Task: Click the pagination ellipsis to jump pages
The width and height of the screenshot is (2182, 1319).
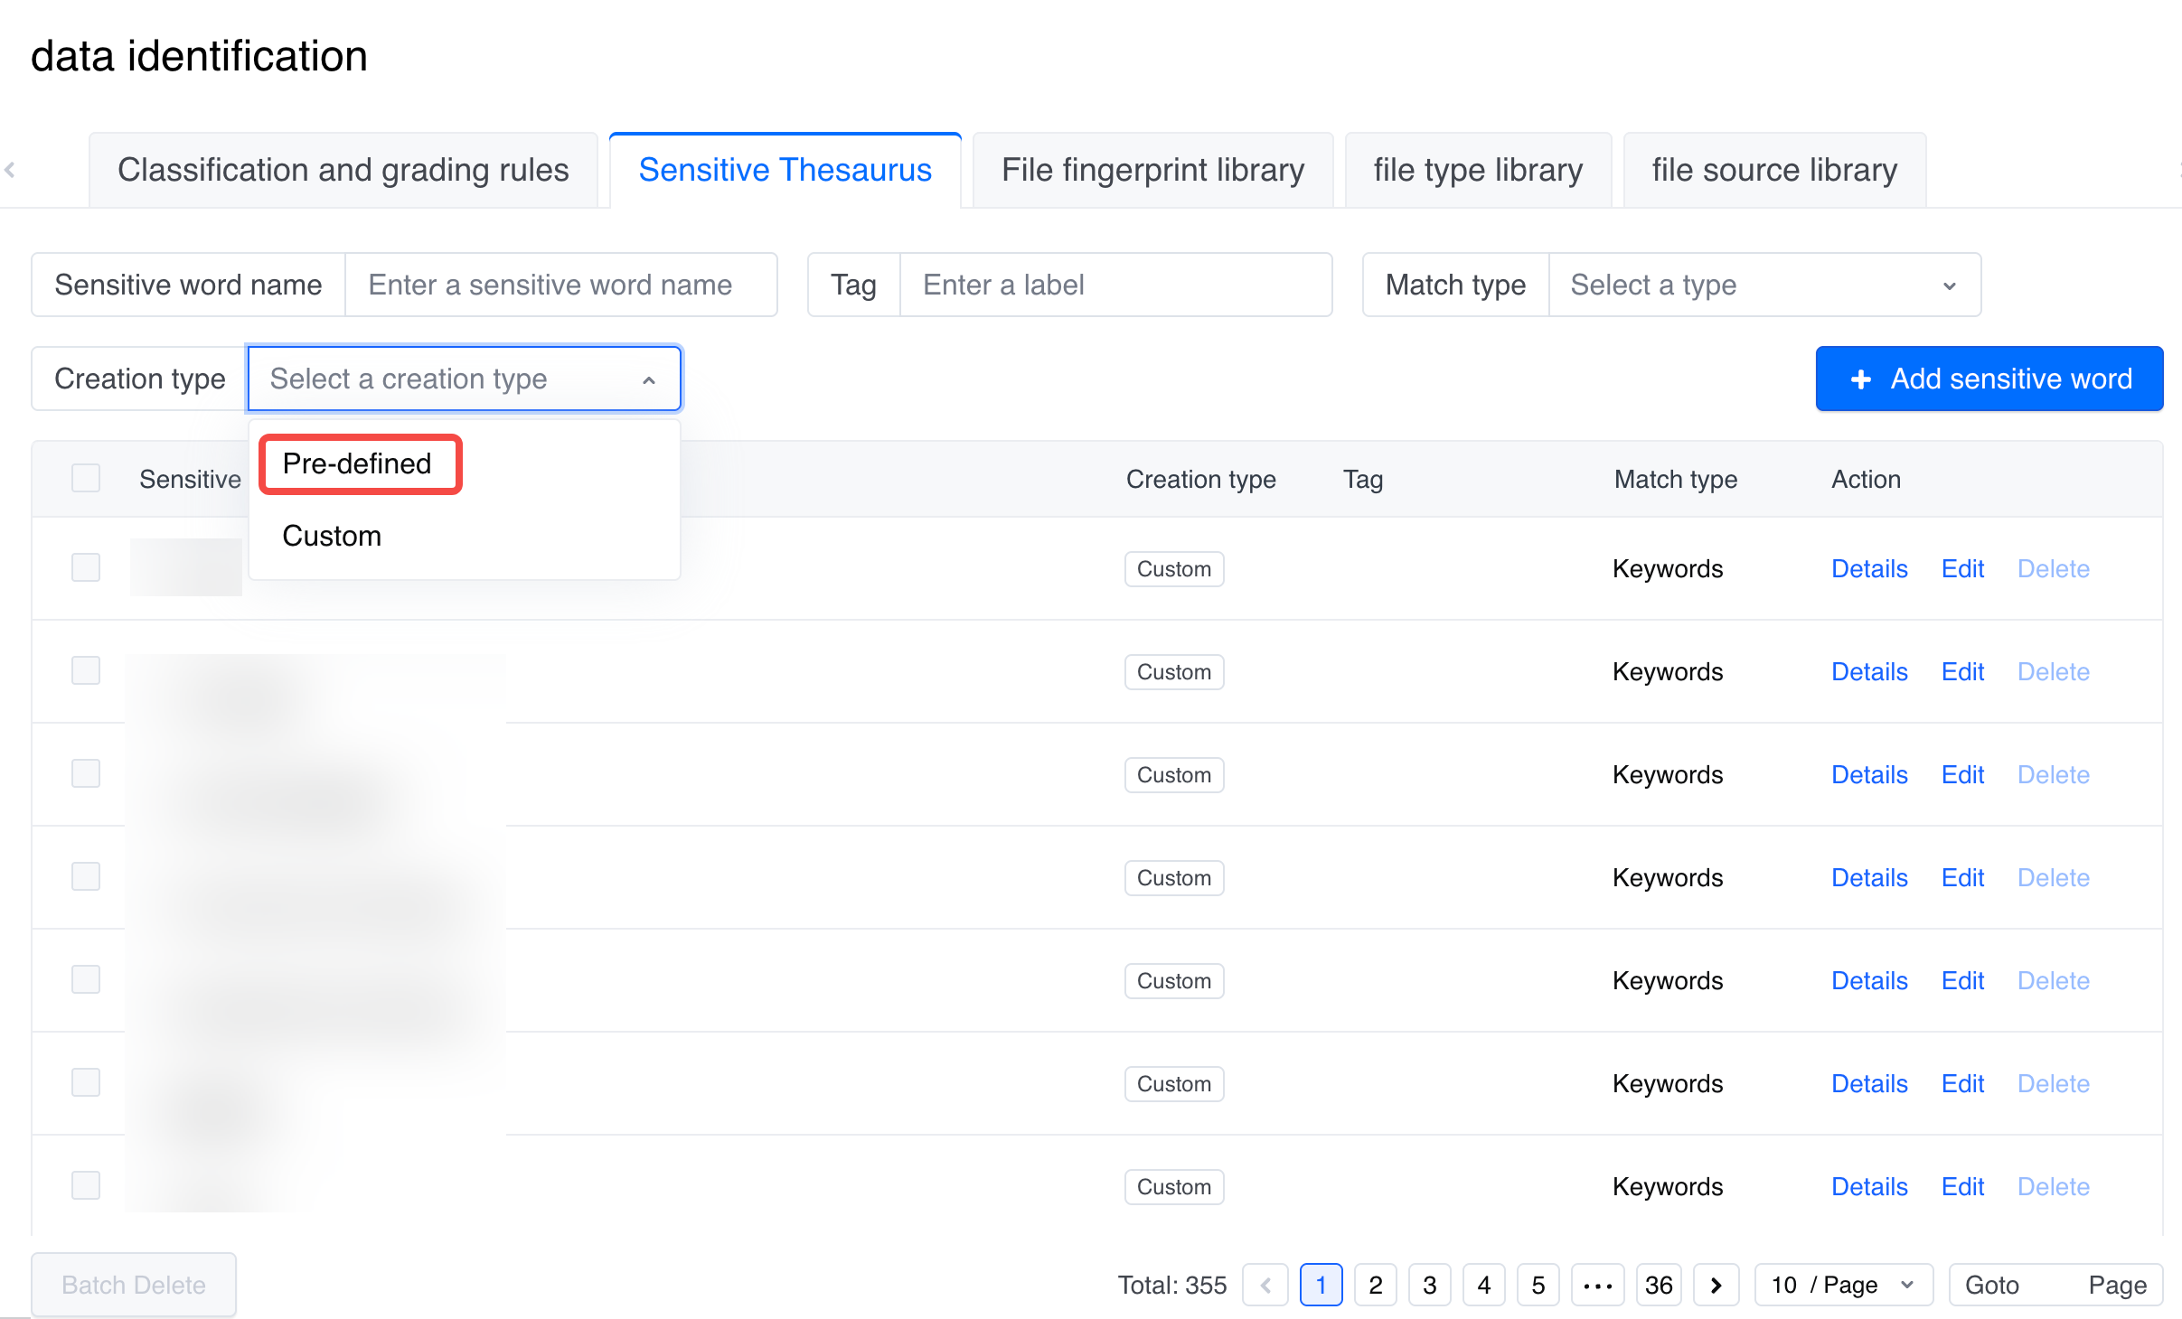Action: tap(1597, 1285)
